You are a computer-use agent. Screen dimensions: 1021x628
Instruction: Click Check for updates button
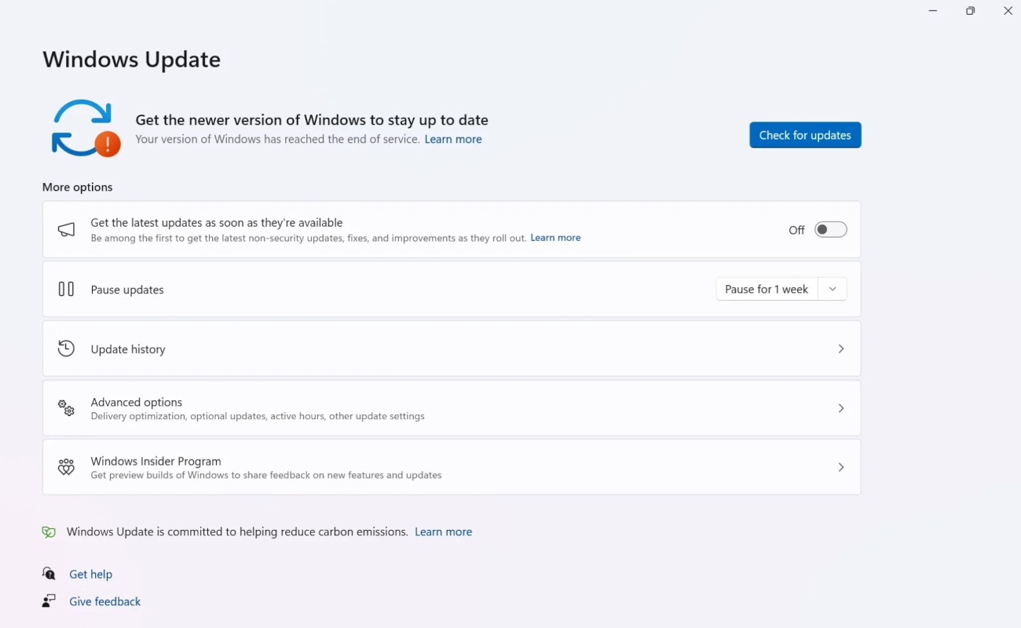(805, 135)
